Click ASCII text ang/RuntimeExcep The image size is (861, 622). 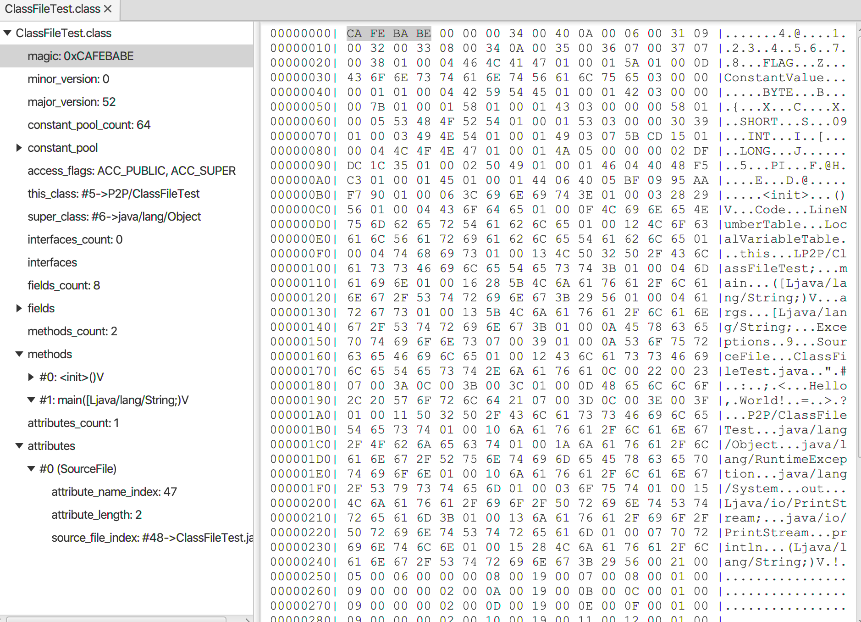785,459
